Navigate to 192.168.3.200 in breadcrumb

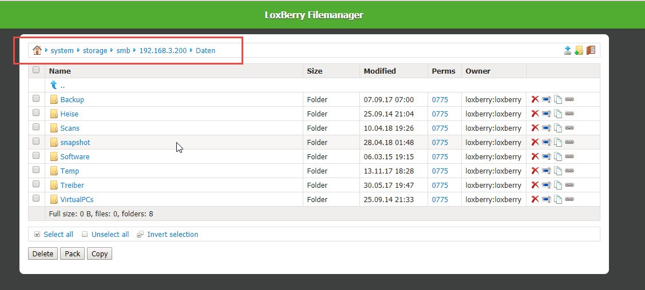(163, 51)
